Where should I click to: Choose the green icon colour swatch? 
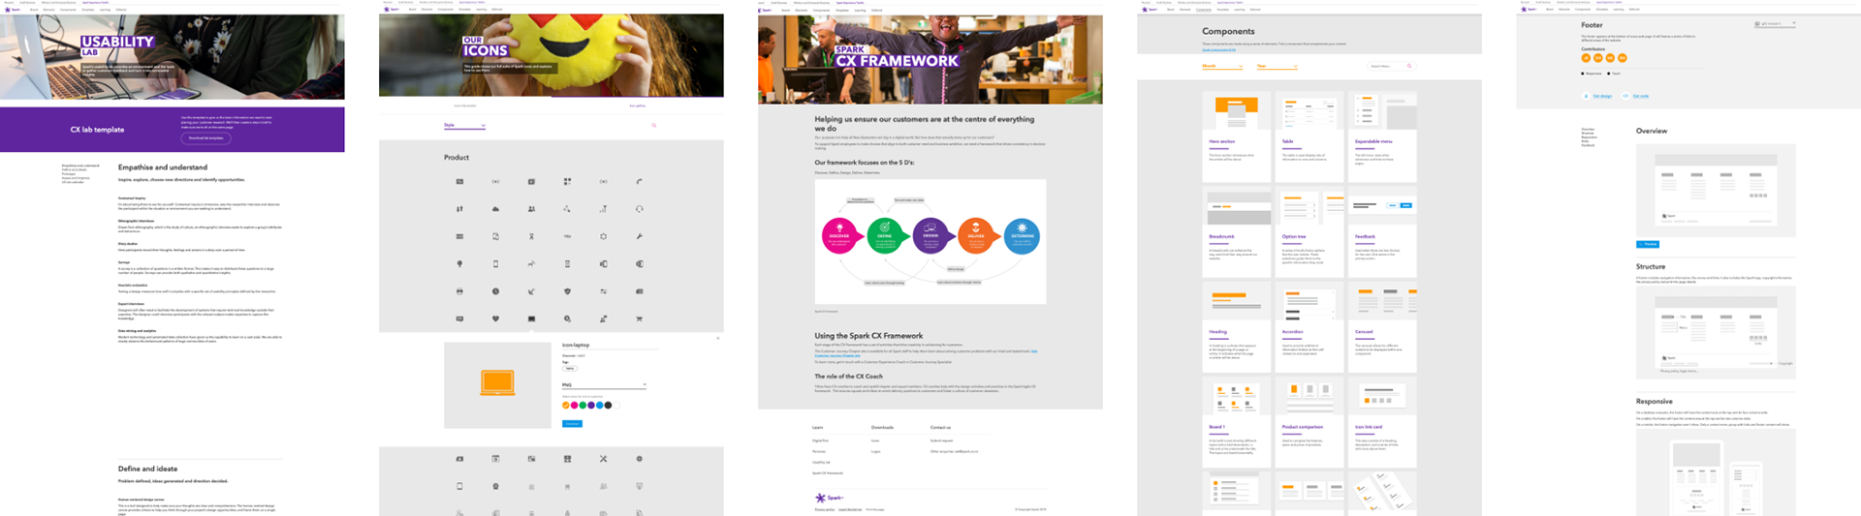tap(583, 406)
